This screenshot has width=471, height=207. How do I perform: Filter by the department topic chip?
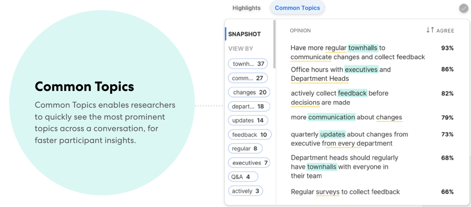(x=249, y=107)
